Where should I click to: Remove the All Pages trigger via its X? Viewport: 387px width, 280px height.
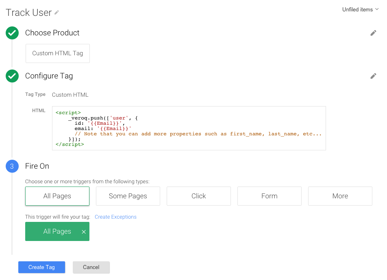point(83,231)
